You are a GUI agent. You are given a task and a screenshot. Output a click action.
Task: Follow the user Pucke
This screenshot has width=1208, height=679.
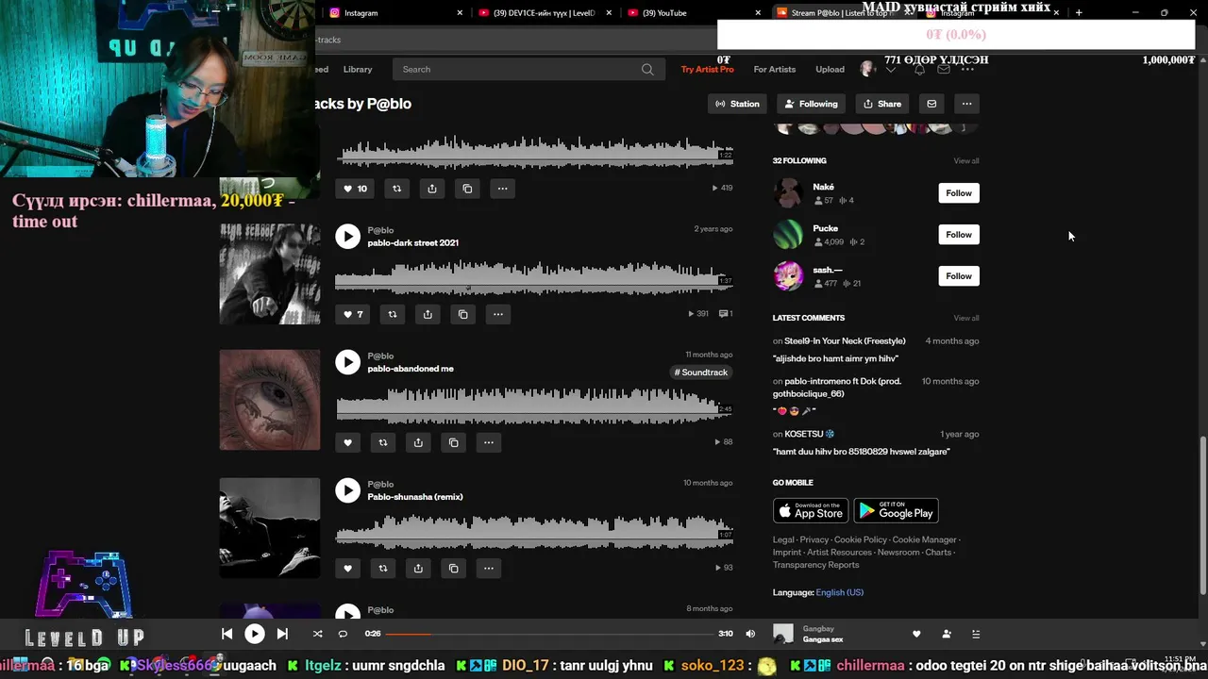(959, 235)
